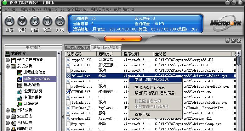The height and width of the screenshot is (131, 245).
Task: Open the 安全日志(A) menu
Action: pyautogui.click(x=77, y=9)
